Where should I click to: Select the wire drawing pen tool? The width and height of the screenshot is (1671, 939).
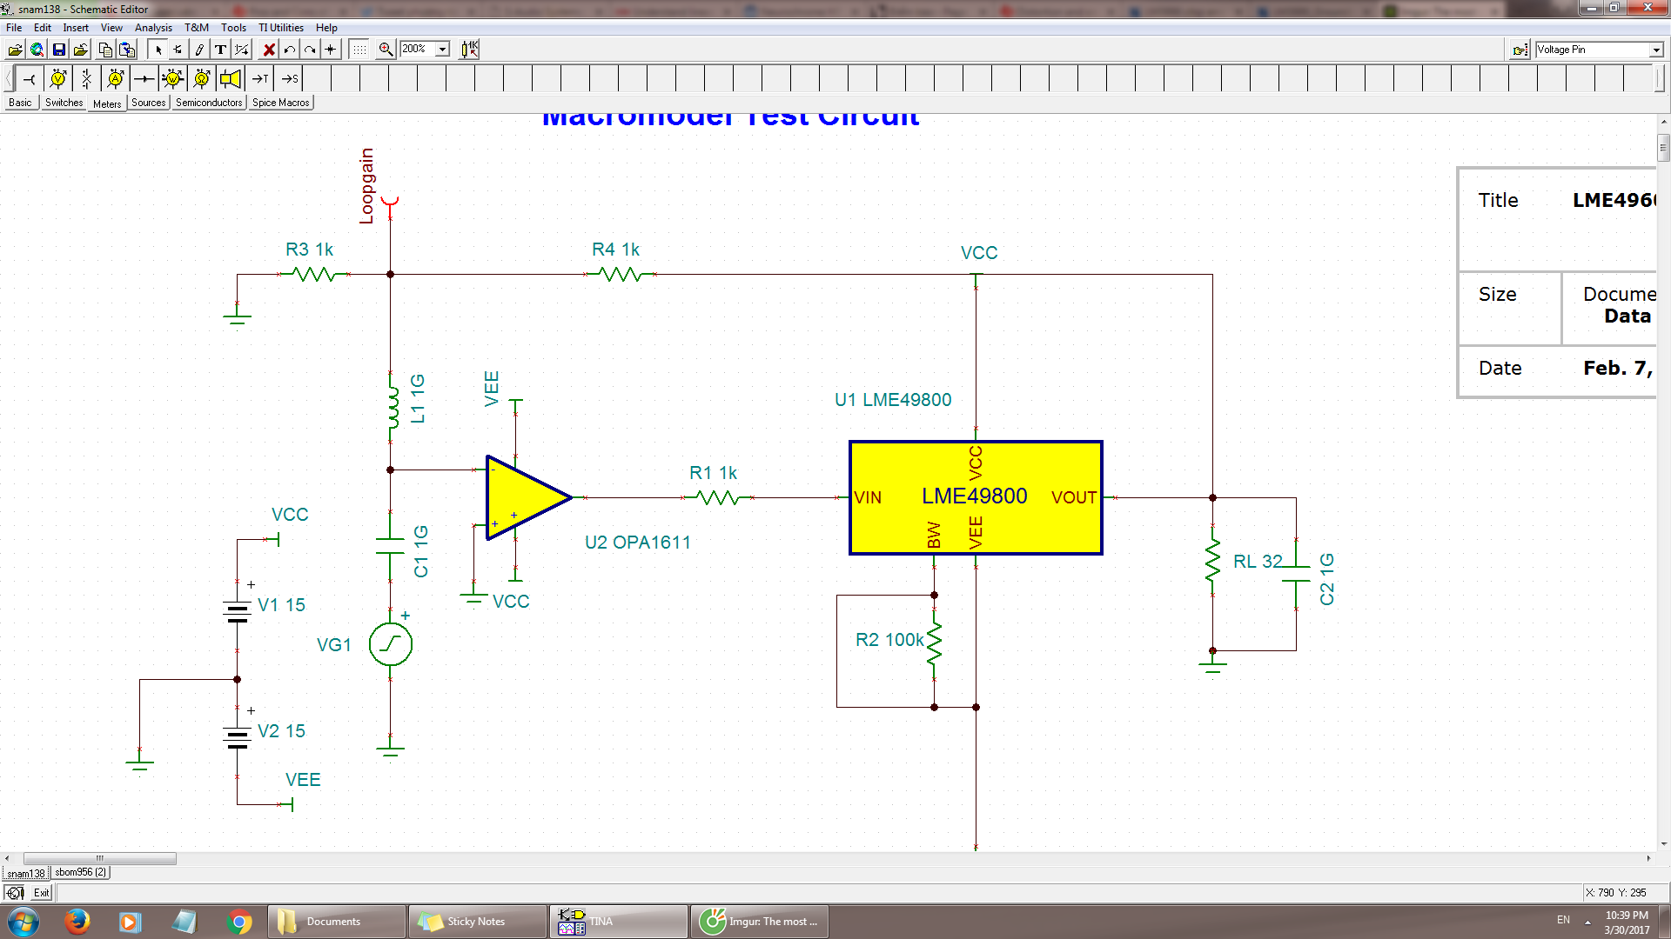[199, 50]
